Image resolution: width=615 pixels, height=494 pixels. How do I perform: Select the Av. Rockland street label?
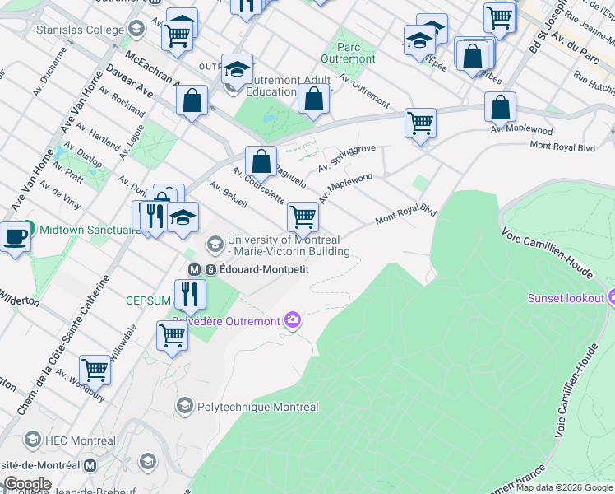point(122,101)
